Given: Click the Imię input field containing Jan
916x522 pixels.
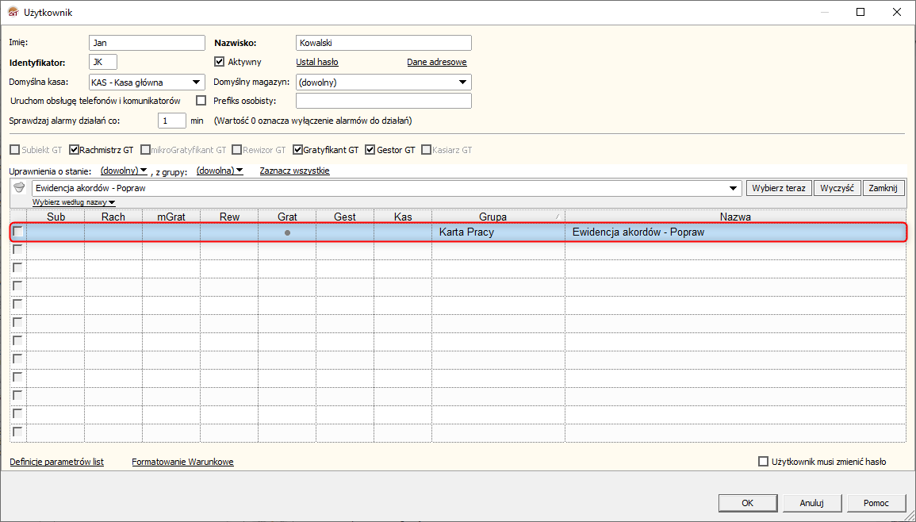Looking at the screenshot, I should coord(148,43).
